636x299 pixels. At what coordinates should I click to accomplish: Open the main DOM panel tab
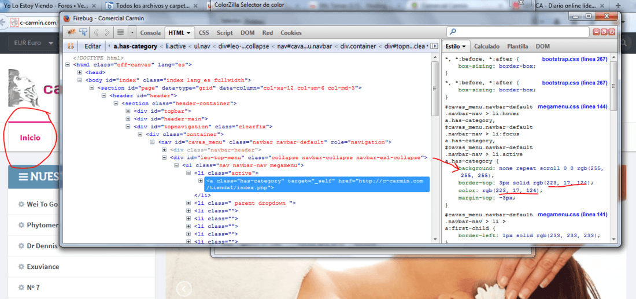[x=247, y=33]
